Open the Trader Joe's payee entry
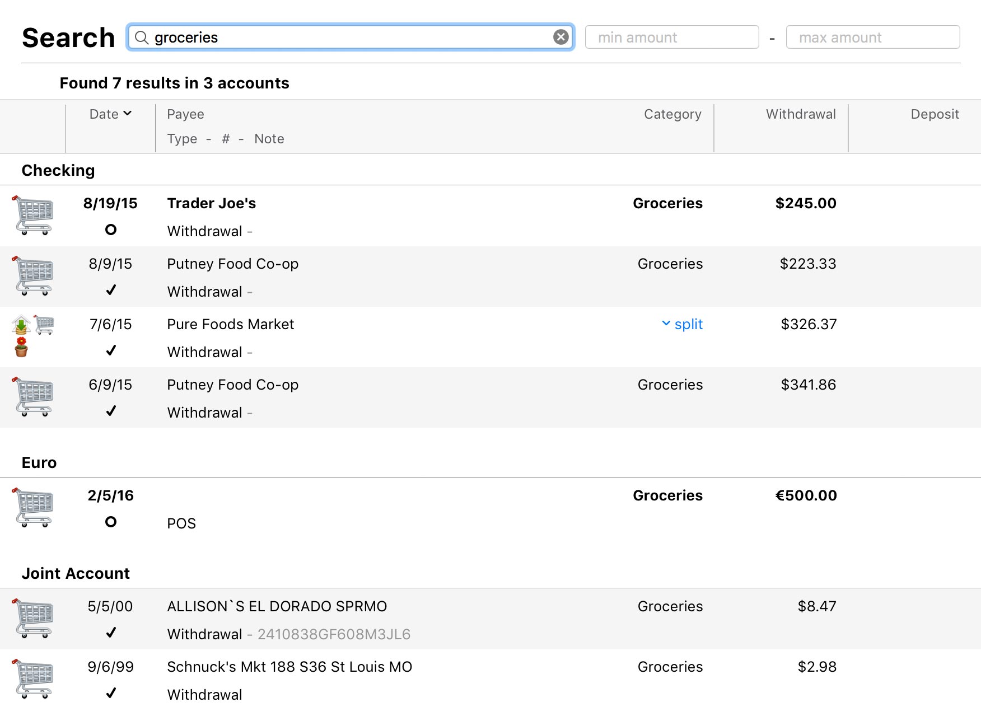981x721 pixels. [x=211, y=203]
